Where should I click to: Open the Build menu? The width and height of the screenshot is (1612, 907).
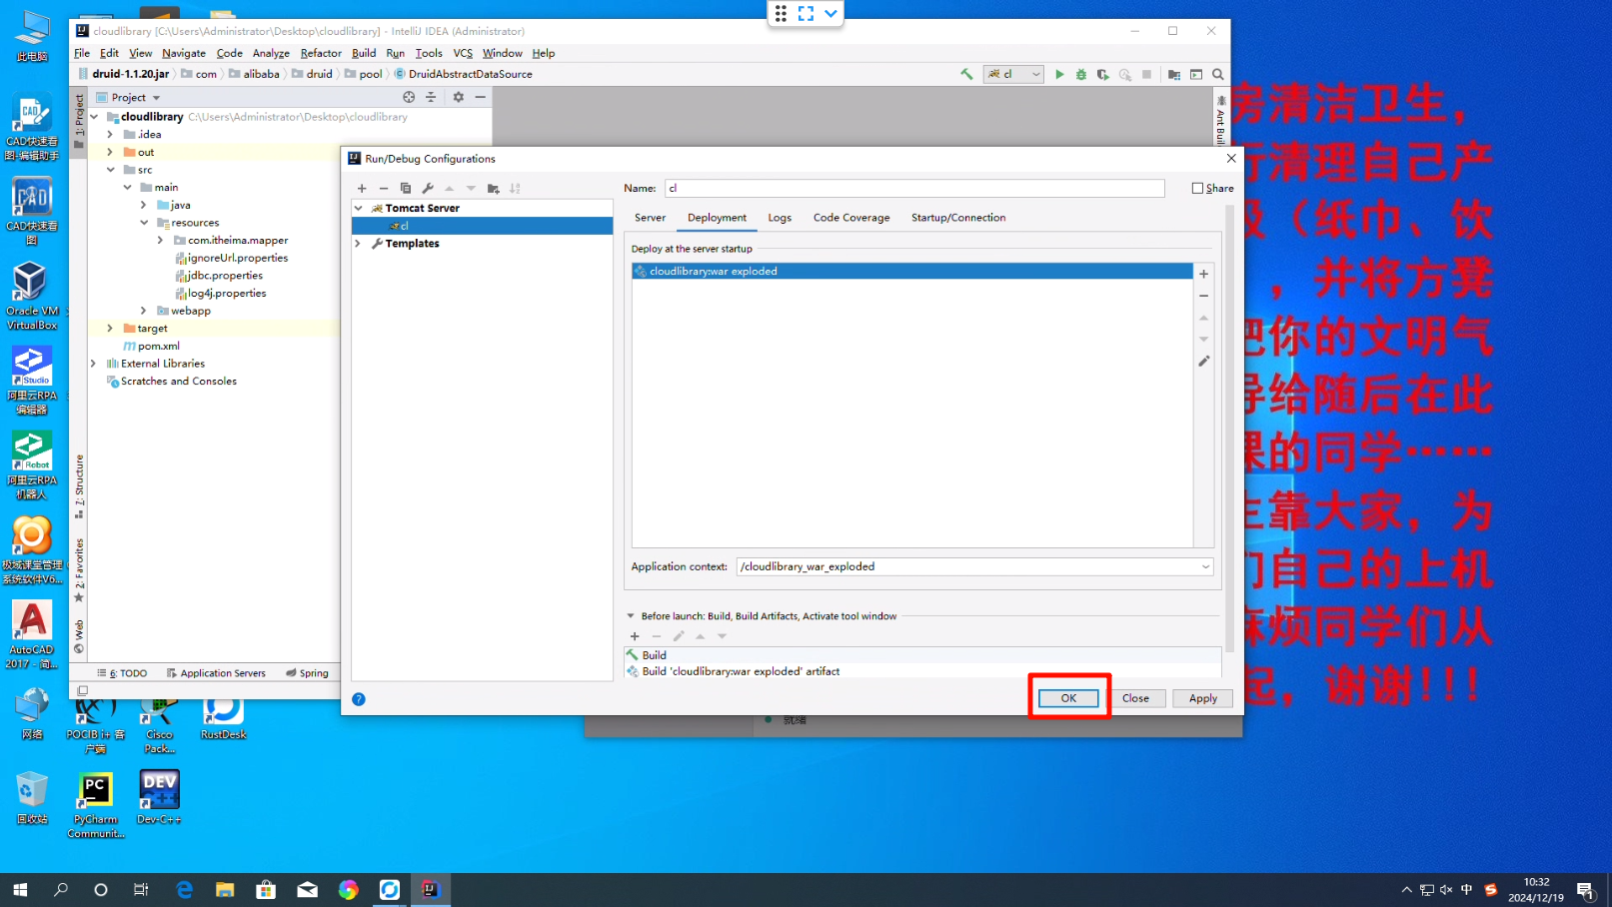click(364, 53)
